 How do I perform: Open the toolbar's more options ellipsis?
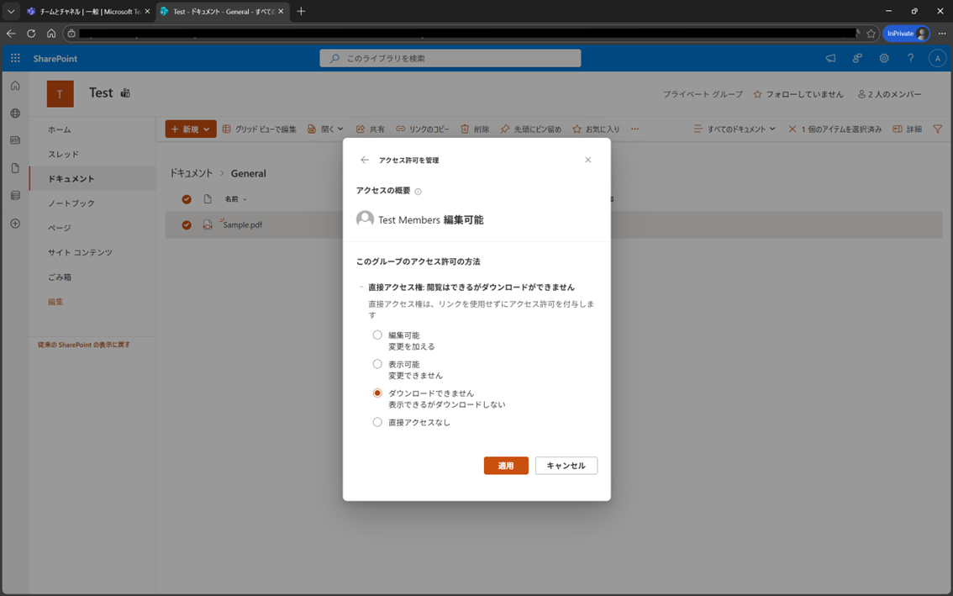tap(634, 129)
